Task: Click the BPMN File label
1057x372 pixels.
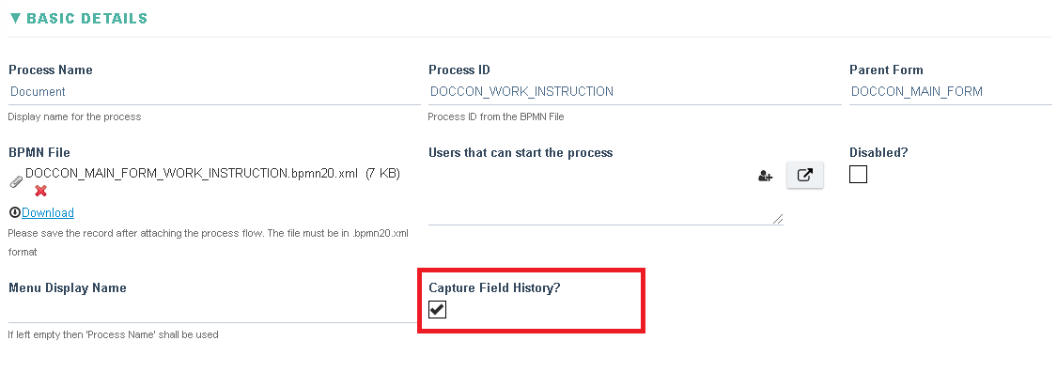Action: [39, 152]
